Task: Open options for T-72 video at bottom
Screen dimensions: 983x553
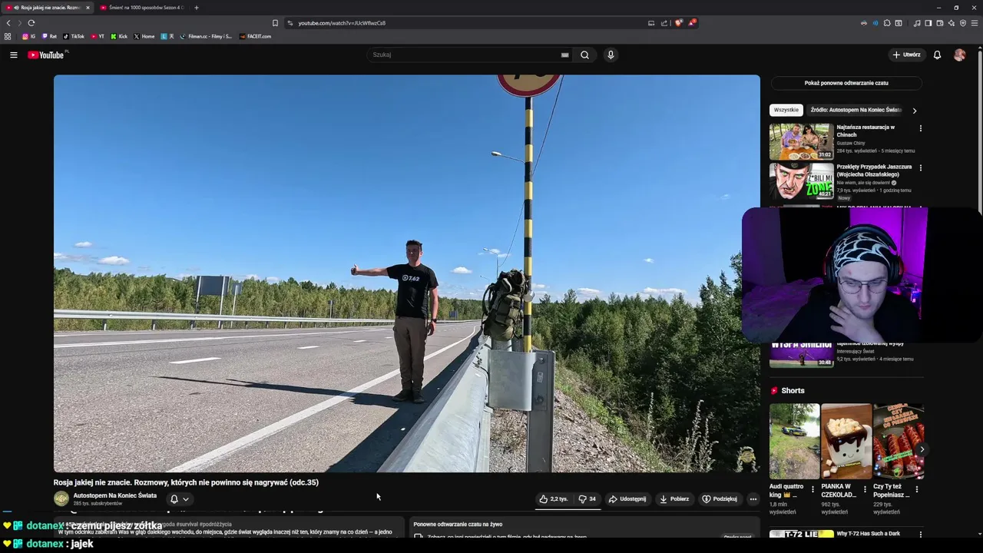Action: pyautogui.click(x=920, y=535)
